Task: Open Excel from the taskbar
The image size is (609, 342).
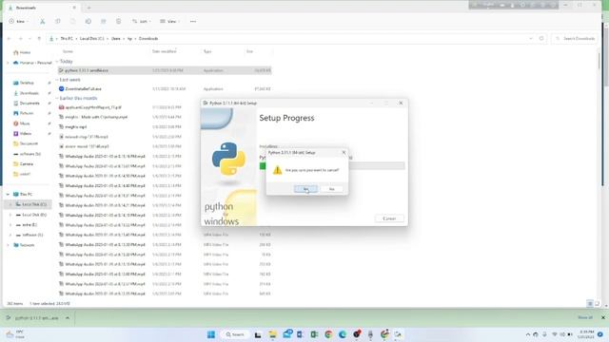Action: (314, 334)
